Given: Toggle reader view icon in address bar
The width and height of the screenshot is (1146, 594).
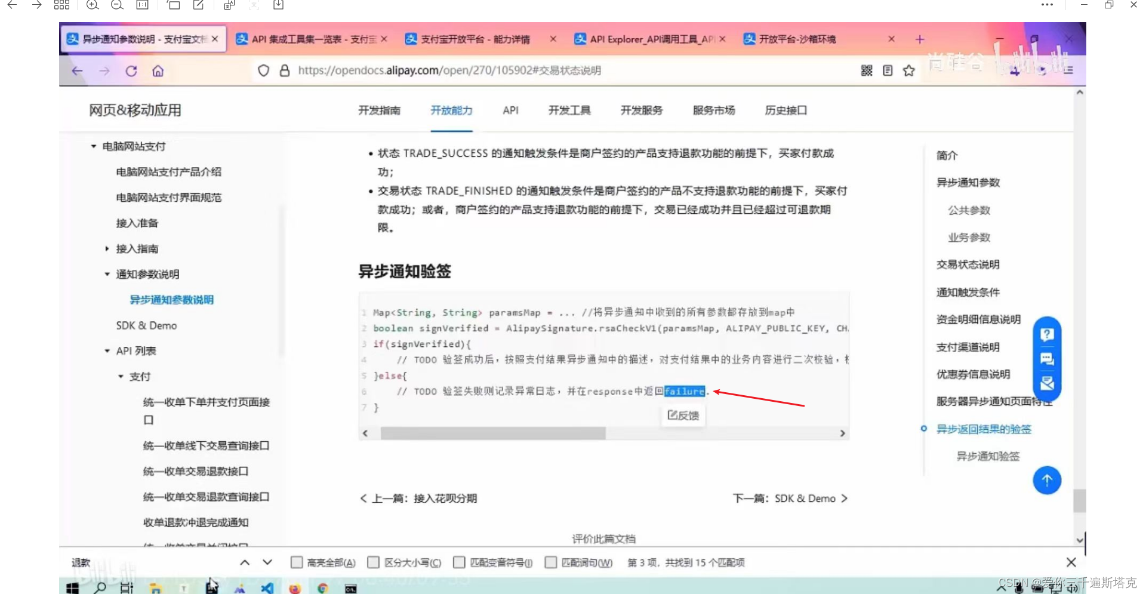Looking at the screenshot, I should [888, 70].
